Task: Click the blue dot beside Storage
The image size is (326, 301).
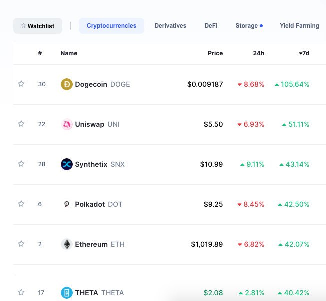Action: (x=261, y=26)
